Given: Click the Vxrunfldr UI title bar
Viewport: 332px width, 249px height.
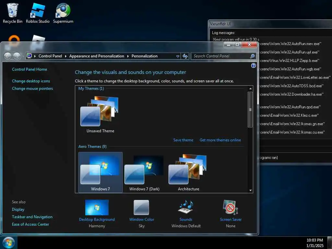Looking at the screenshot, I should 270,24.
